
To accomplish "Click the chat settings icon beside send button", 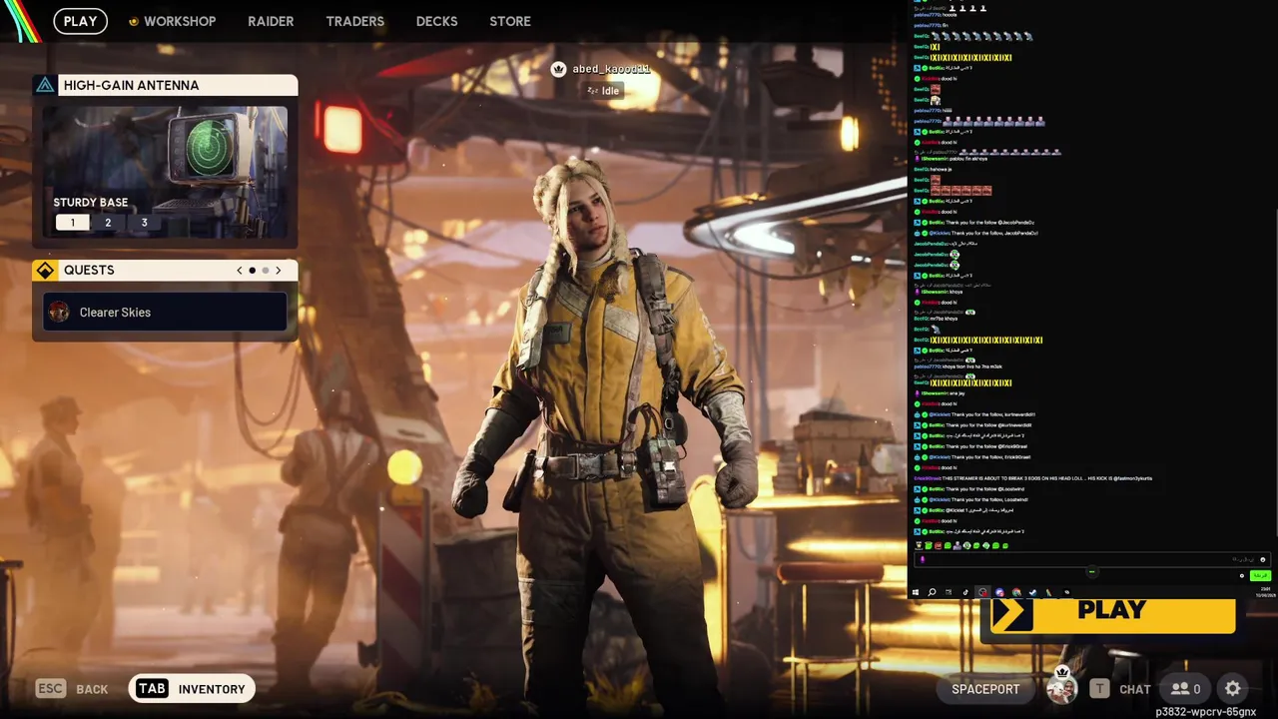I will (x=1242, y=576).
